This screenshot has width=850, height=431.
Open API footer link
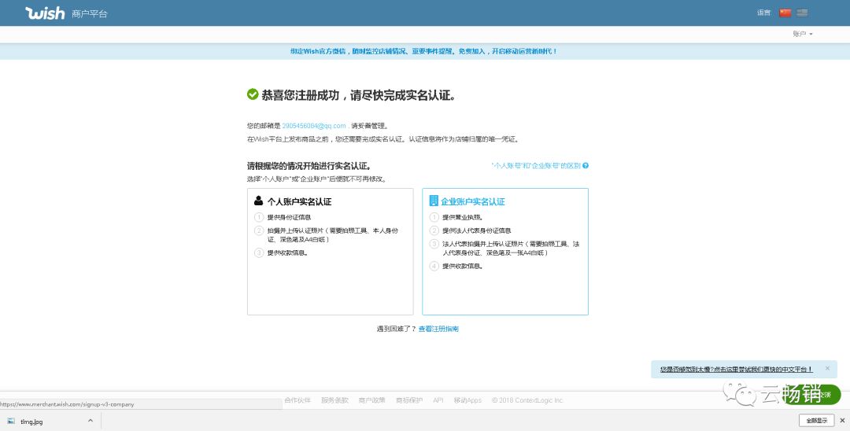point(438,400)
